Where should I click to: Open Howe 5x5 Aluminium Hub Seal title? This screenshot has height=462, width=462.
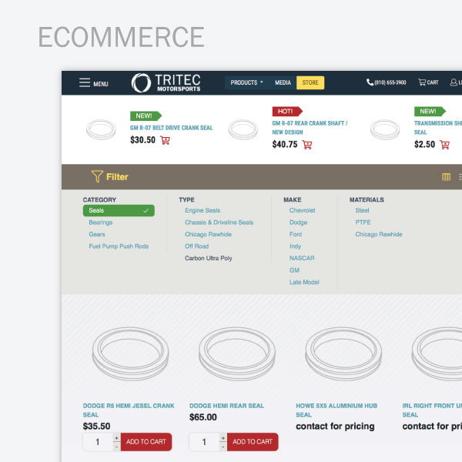click(336, 410)
